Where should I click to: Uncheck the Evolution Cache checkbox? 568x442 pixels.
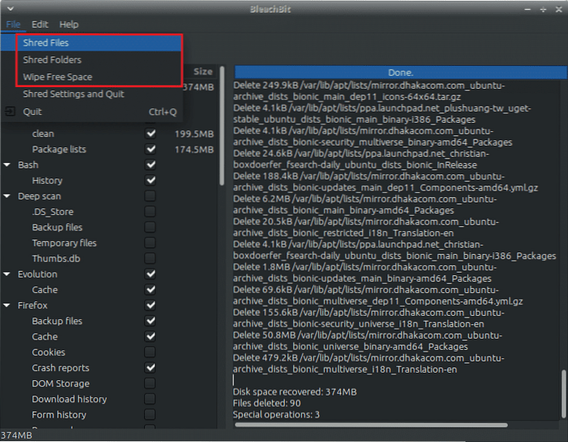coord(151,290)
